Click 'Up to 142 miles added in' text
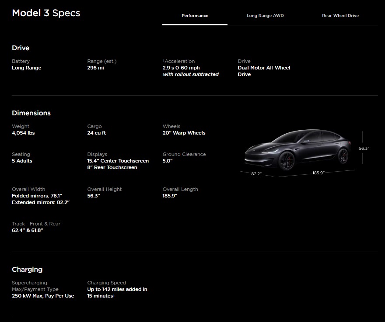The height and width of the screenshot is (322, 385). pyautogui.click(x=117, y=289)
